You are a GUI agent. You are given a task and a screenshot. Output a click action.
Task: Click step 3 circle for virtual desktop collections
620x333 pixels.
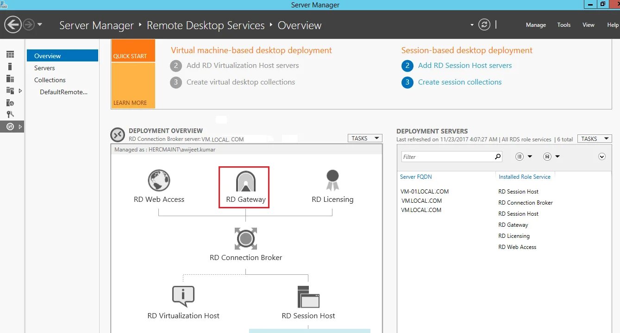176,82
